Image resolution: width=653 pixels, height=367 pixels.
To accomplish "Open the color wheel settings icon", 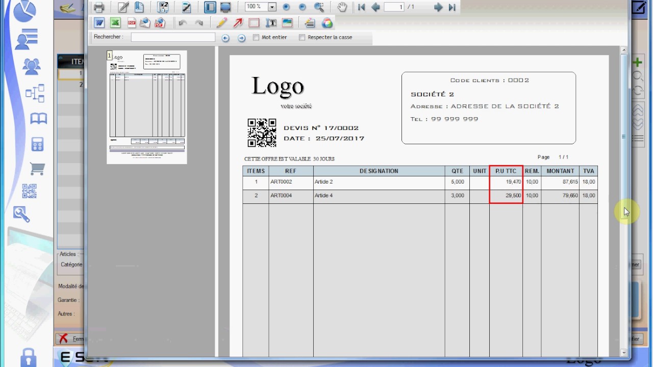I will tap(327, 23).
